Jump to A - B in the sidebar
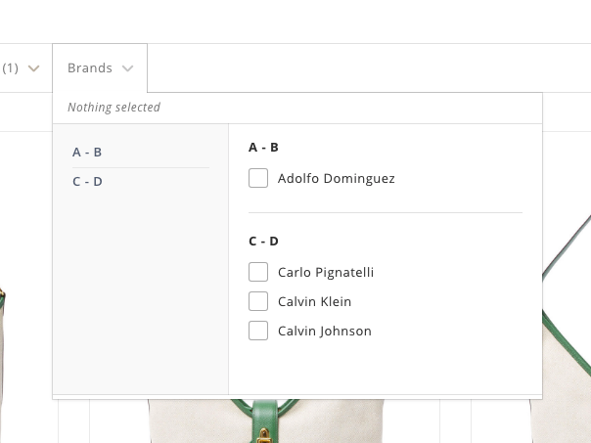The width and height of the screenshot is (591, 443). tap(87, 153)
